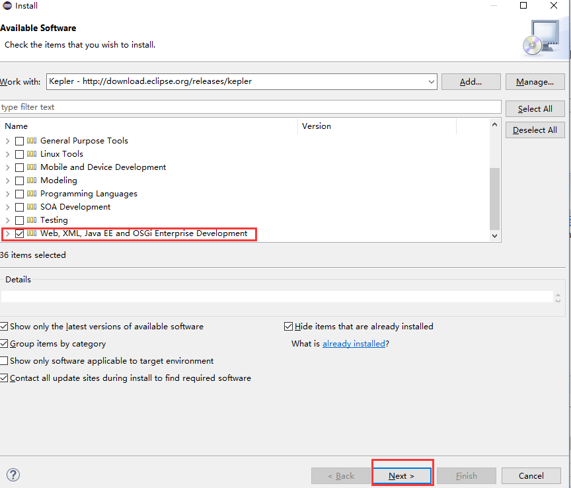Image resolution: width=571 pixels, height=488 pixels.
Task: Expand the SOA Development tree node
Action: click(8, 207)
